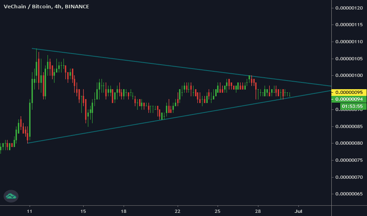Select the upper descending triangle trendline

[x=182, y=67]
